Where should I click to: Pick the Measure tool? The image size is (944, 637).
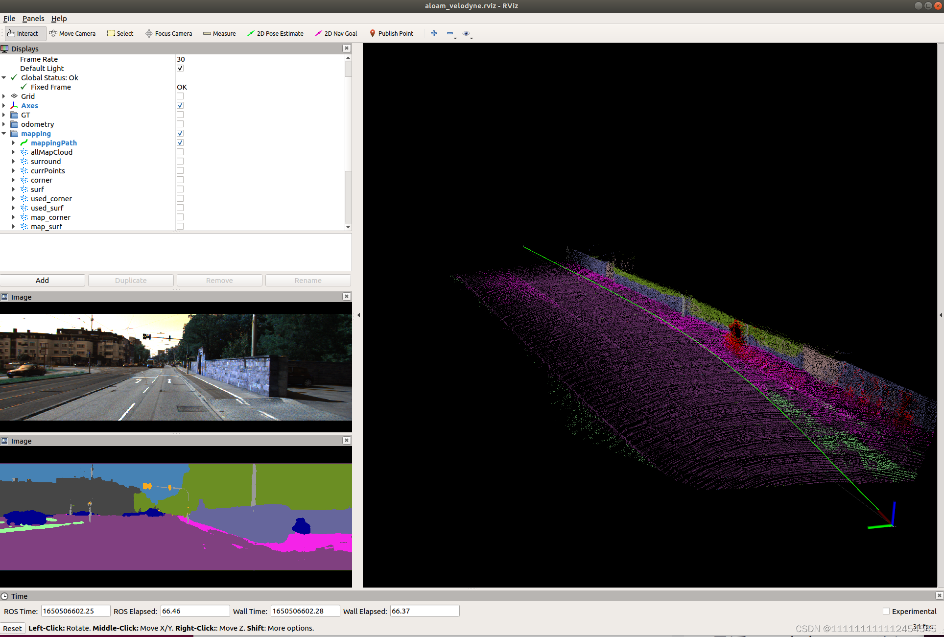coord(219,33)
